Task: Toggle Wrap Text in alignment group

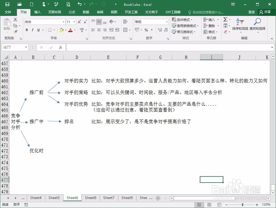Action: coord(125,22)
